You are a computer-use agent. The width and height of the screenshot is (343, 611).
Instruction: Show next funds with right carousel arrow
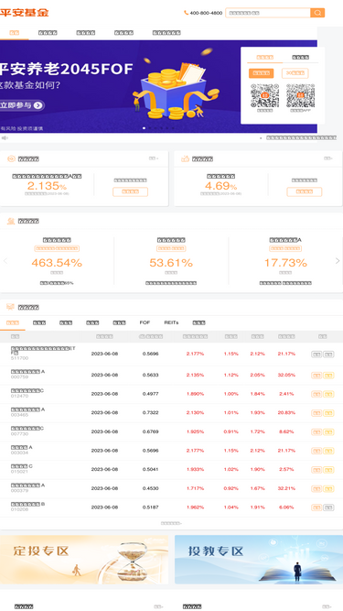click(x=338, y=261)
